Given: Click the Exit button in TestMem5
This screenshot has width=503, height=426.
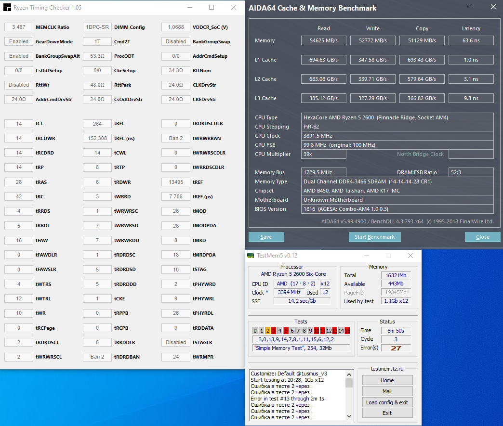Looking at the screenshot, I should pyautogui.click(x=387, y=413).
